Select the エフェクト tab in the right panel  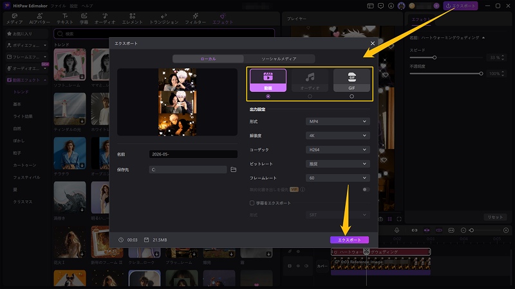[421, 20]
